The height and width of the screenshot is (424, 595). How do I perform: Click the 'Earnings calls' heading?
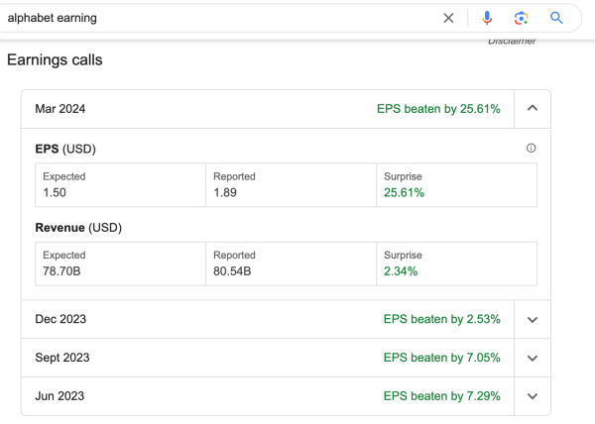[x=55, y=59]
